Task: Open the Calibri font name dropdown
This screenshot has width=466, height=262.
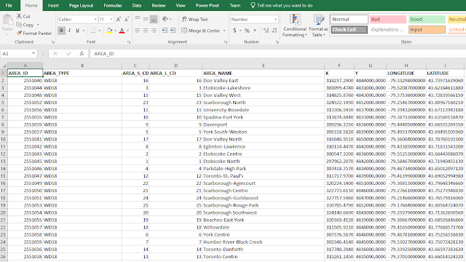Action: click(x=95, y=20)
